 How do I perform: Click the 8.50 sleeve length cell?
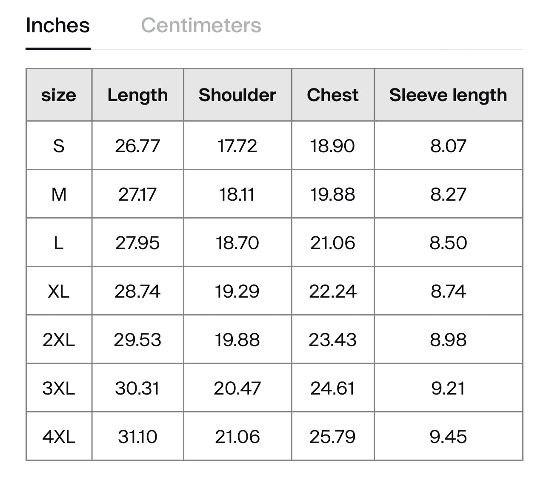(448, 243)
